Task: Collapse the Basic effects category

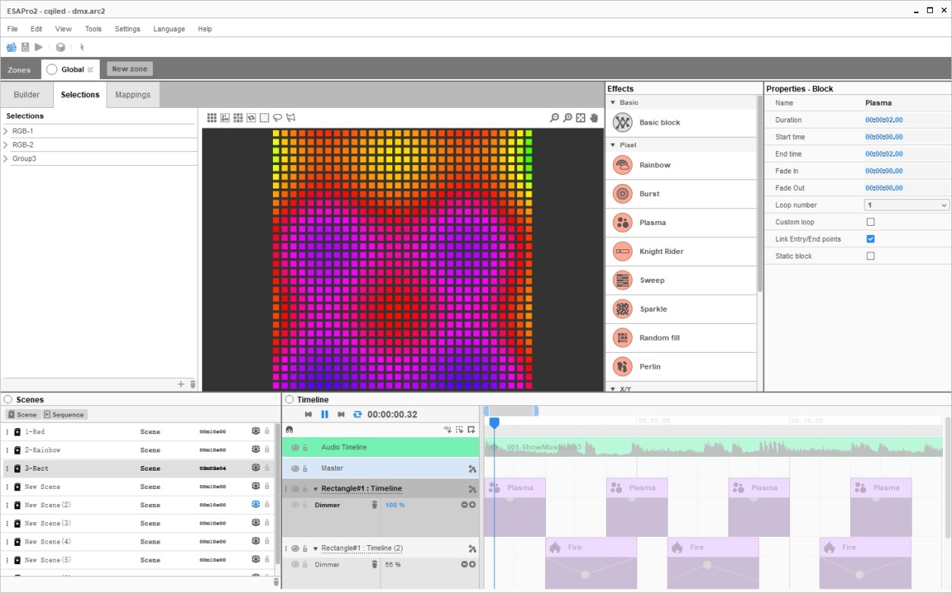Action: coord(613,102)
